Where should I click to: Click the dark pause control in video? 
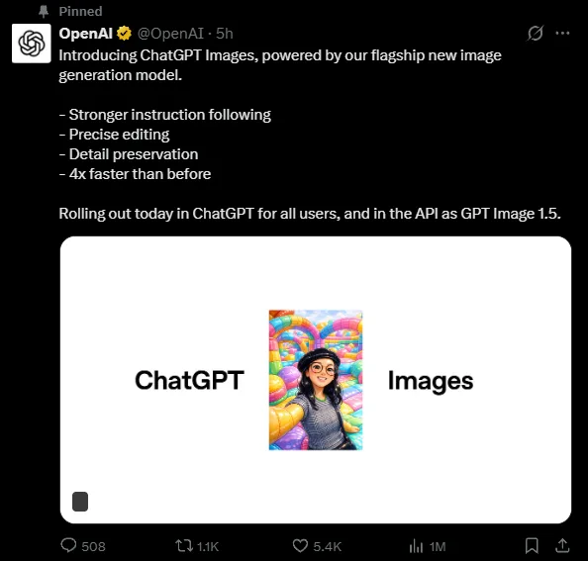pyautogui.click(x=80, y=502)
